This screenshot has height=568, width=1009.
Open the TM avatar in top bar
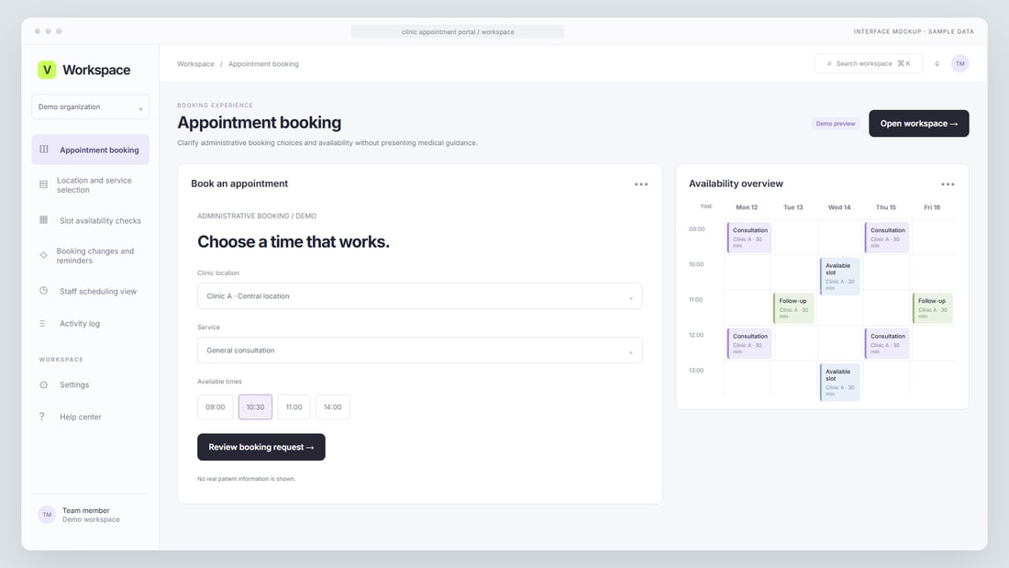[960, 63]
